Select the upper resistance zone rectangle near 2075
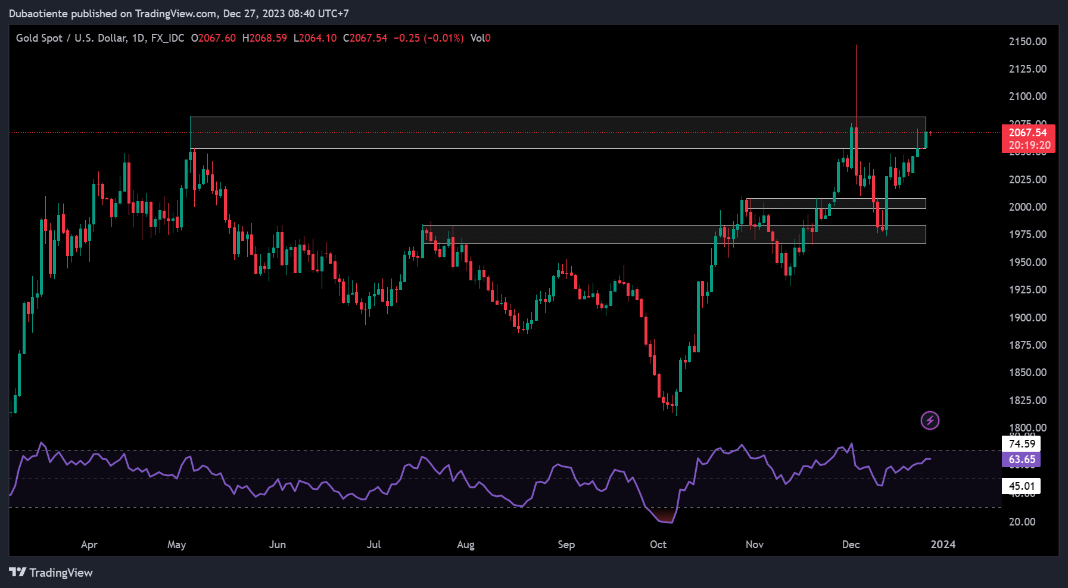The width and height of the screenshot is (1068, 588). point(558,133)
